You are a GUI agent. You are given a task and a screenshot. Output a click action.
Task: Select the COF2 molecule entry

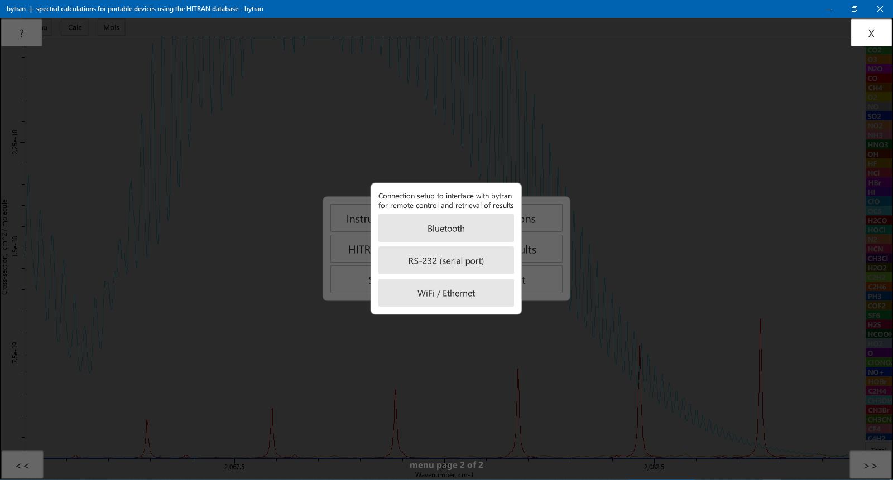[x=878, y=306]
